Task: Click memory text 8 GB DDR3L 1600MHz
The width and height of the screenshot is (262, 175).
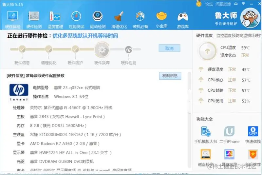Action: 58,126
